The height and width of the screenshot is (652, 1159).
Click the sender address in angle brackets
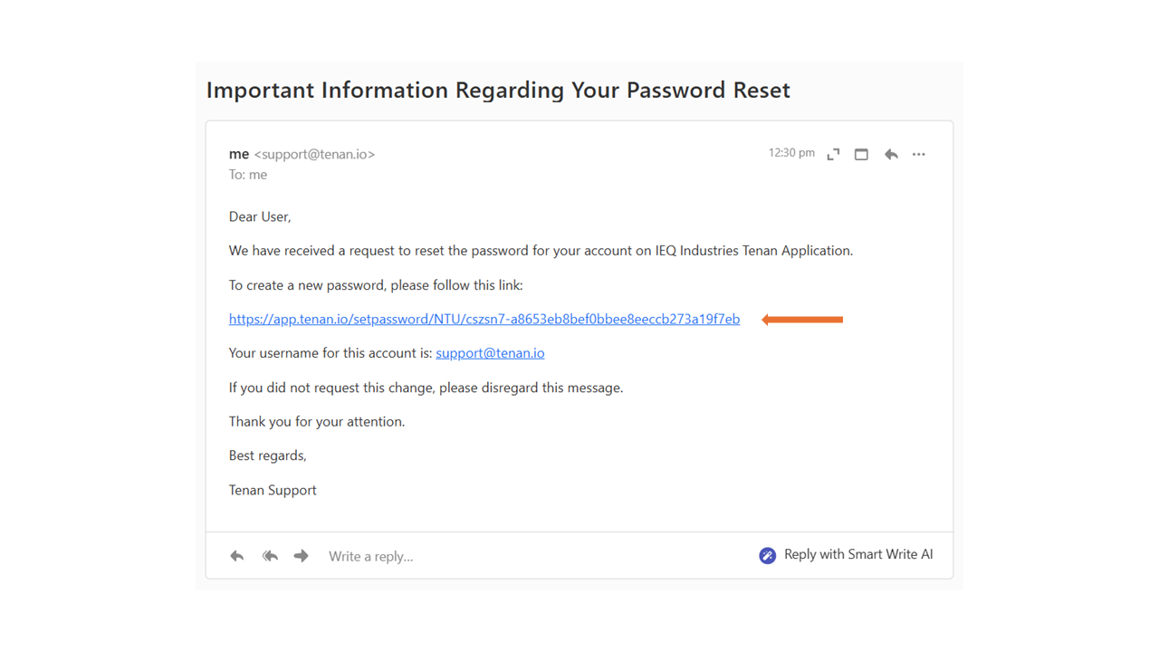(x=314, y=155)
